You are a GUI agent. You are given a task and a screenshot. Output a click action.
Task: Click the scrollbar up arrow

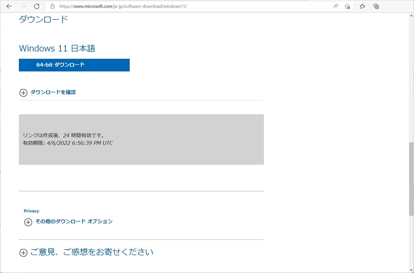tap(411, 15)
